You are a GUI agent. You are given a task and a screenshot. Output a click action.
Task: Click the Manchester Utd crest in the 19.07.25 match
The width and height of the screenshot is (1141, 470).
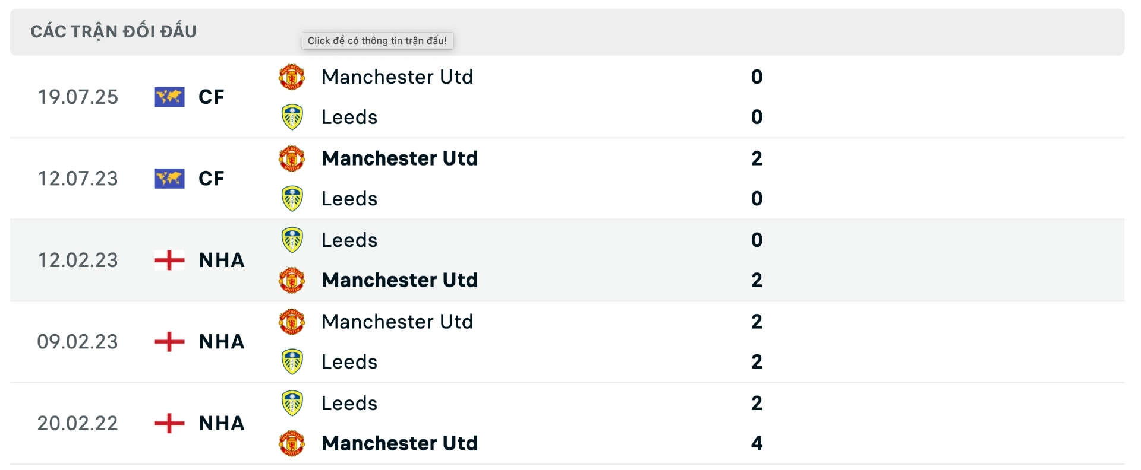292,77
